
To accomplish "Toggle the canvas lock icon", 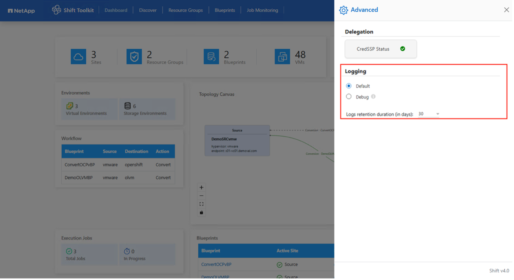I will [x=201, y=212].
